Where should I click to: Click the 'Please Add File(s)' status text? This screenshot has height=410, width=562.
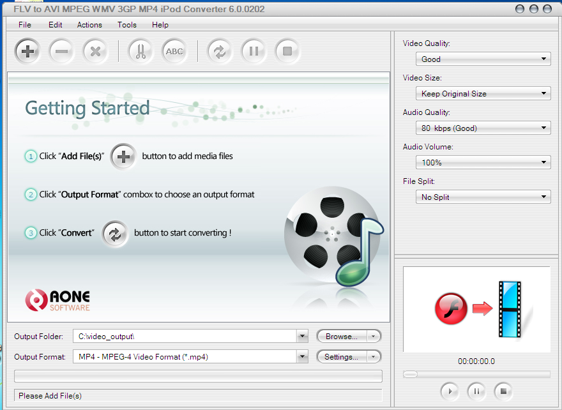pyautogui.click(x=50, y=396)
